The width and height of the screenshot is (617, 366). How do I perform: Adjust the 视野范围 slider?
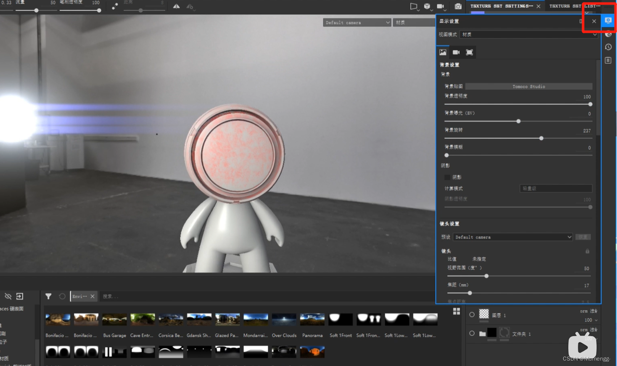(519, 276)
